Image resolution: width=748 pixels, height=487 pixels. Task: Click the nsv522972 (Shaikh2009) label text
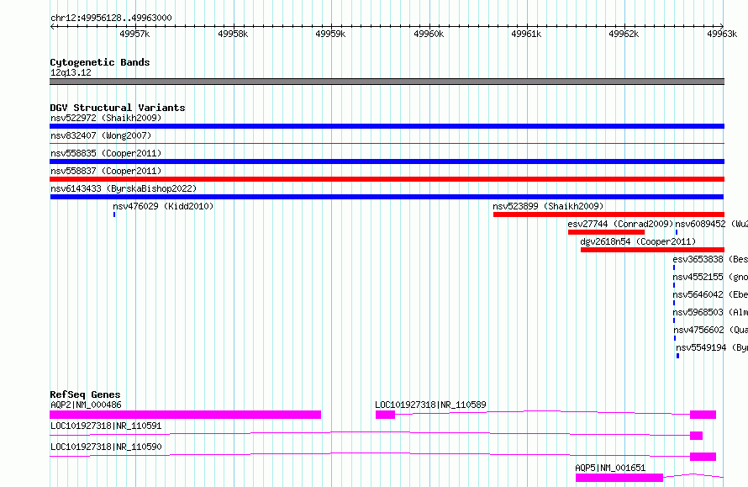pos(106,118)
